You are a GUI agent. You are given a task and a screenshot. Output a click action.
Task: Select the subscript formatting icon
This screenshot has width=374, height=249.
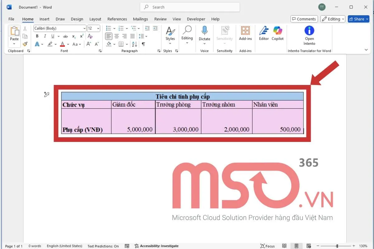click(74, 36)
